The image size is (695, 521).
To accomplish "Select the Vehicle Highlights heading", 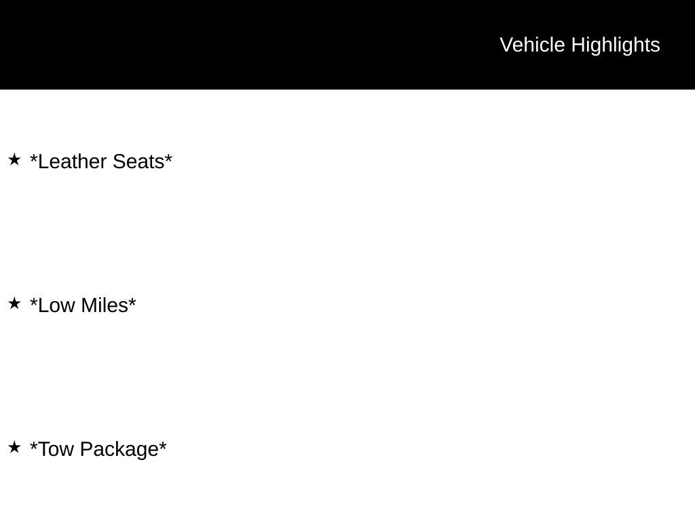I will [x=580, y=45].
